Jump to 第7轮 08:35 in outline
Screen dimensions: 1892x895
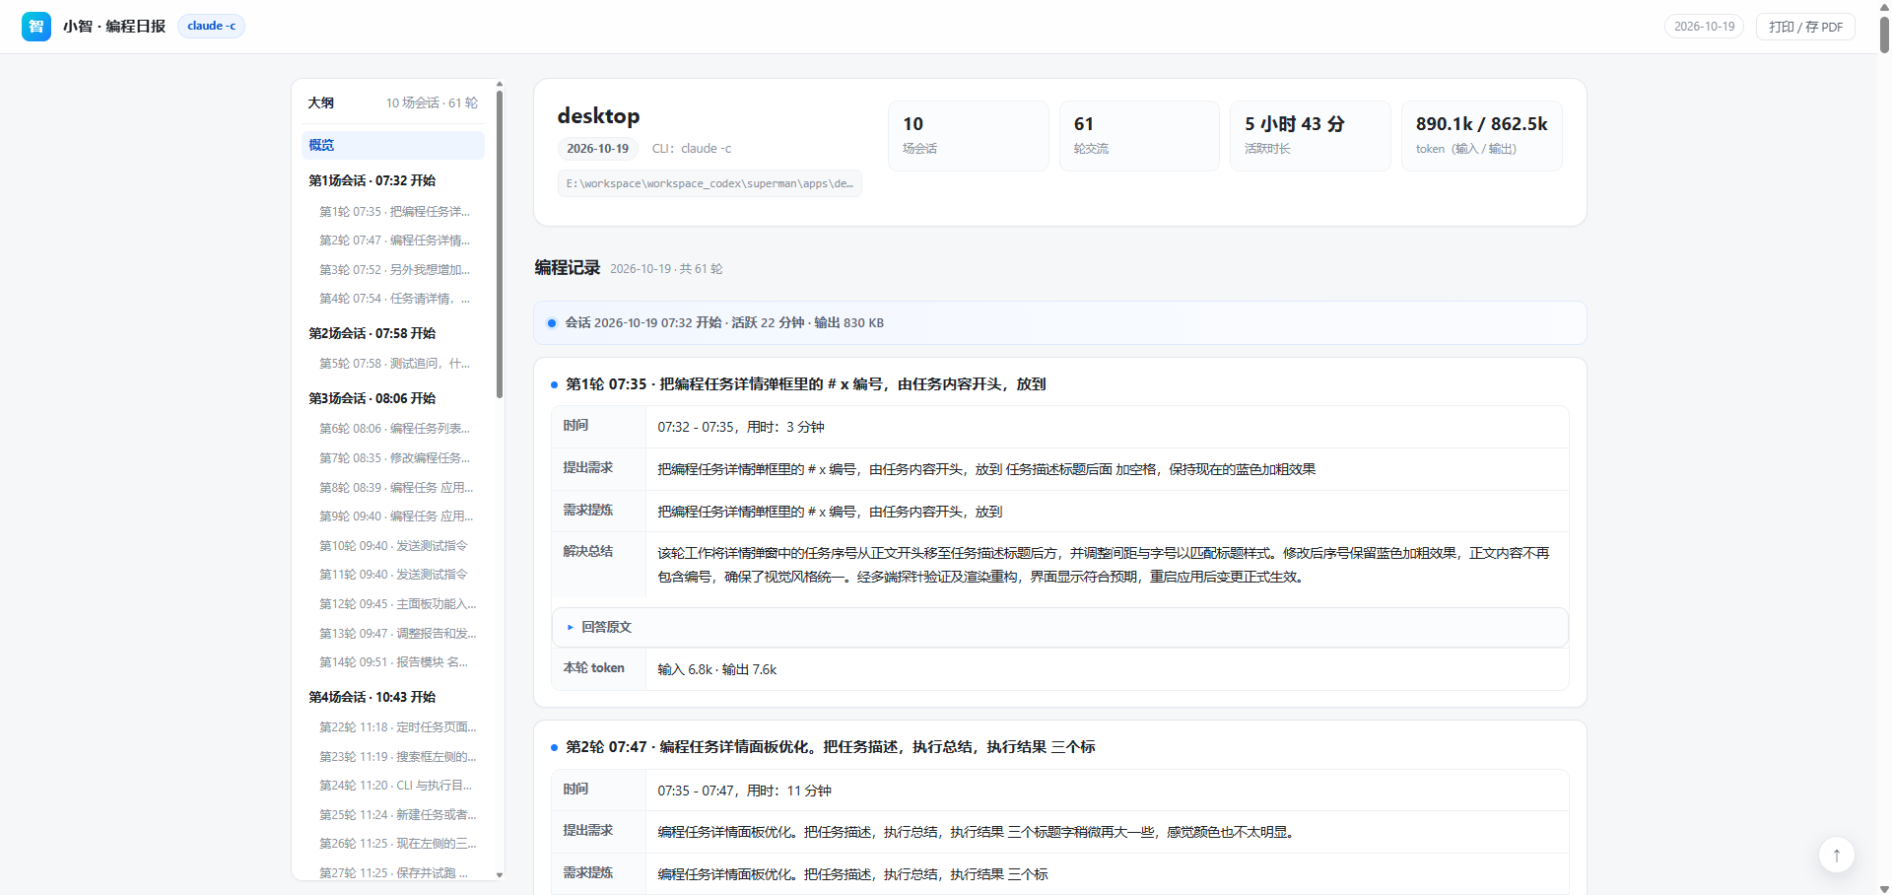click(395, 458)
